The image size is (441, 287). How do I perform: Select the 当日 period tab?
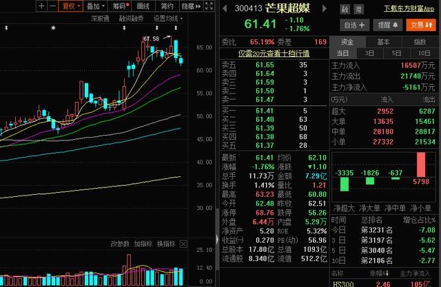coord(342,53)
